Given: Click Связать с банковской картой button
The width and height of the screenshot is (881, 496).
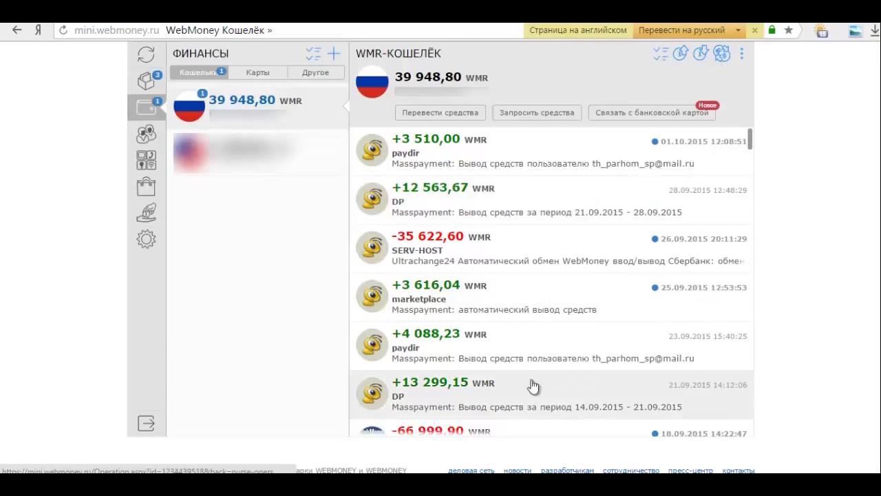Looking at the screenshot, I should coord(652,112).
